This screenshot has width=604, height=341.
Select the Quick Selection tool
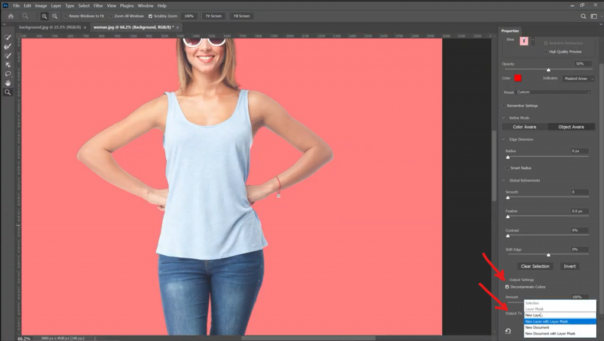[x=7, y=37]
